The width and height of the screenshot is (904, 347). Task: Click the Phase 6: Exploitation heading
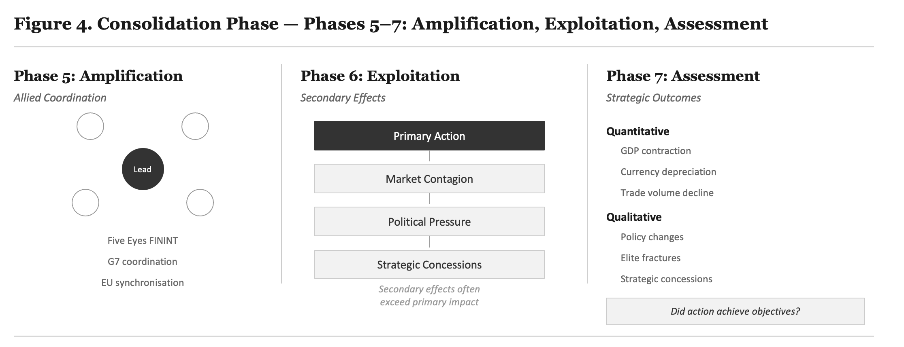tap(380, 76)
